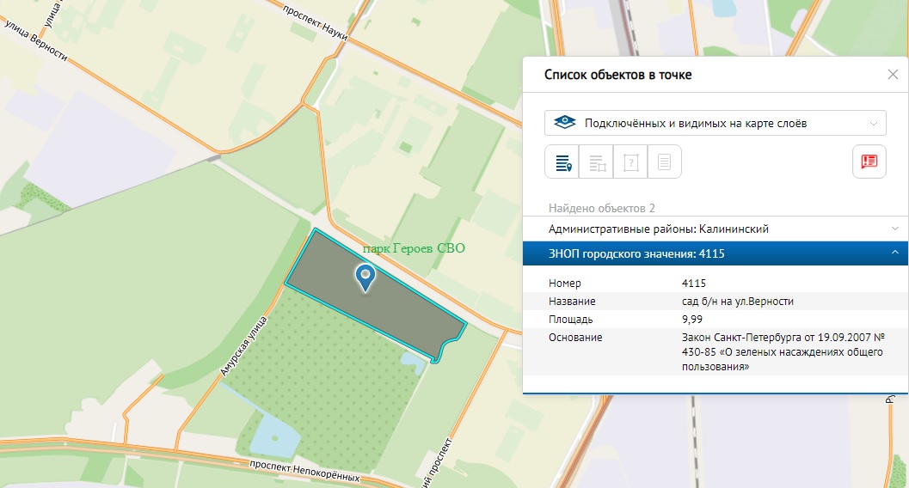Click the list-with-rectangle icon in the toolbar

[x=596, y=162]
